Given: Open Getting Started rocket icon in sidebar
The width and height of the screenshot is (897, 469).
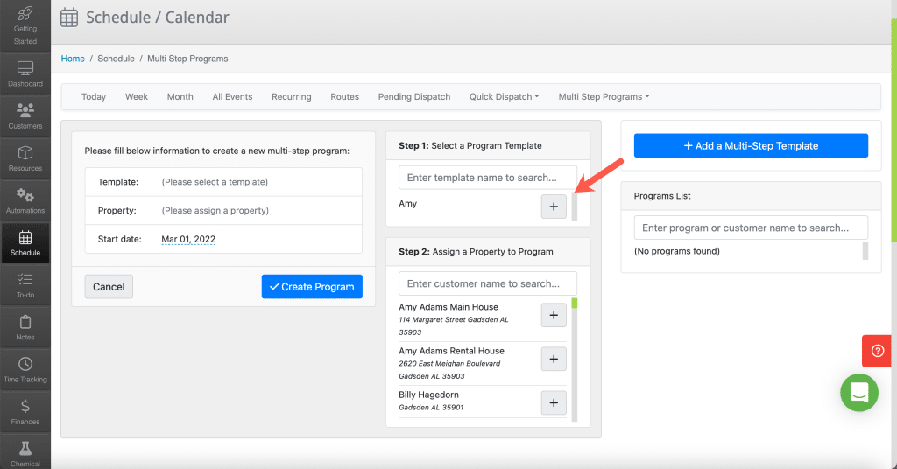Looking at the screenshot, I should (x=25, y=14).
